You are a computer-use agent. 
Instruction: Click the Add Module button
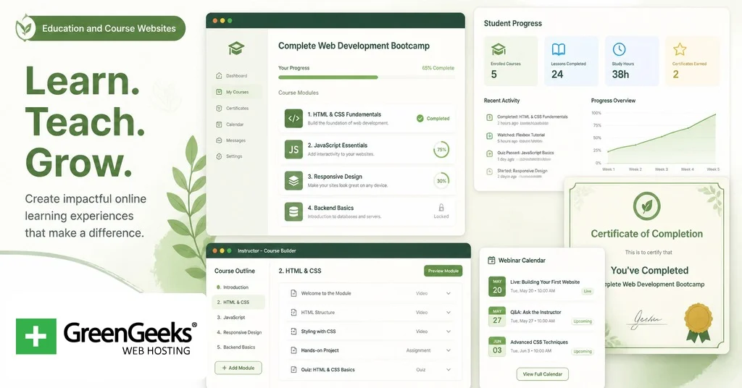coord(238,368)
